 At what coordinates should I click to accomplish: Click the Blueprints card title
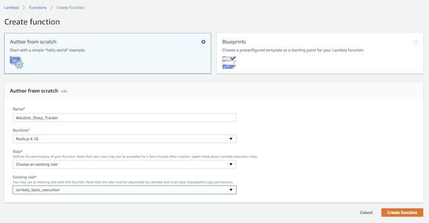[x=234, y=42]
